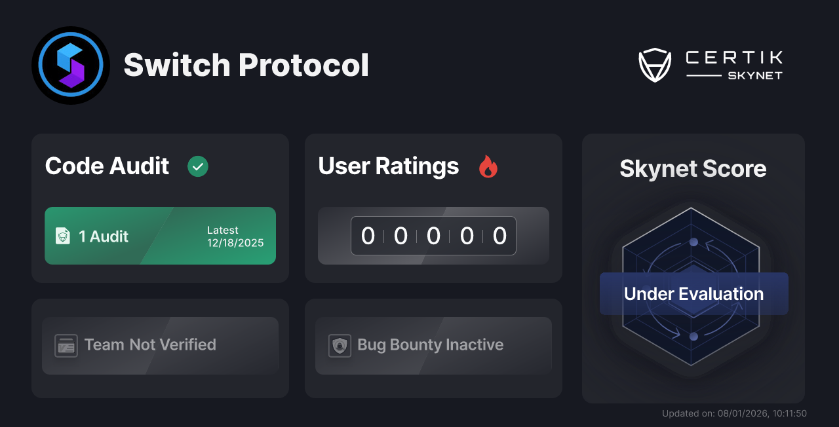Click the Switch Protocol logo icon

pos(71,65)
